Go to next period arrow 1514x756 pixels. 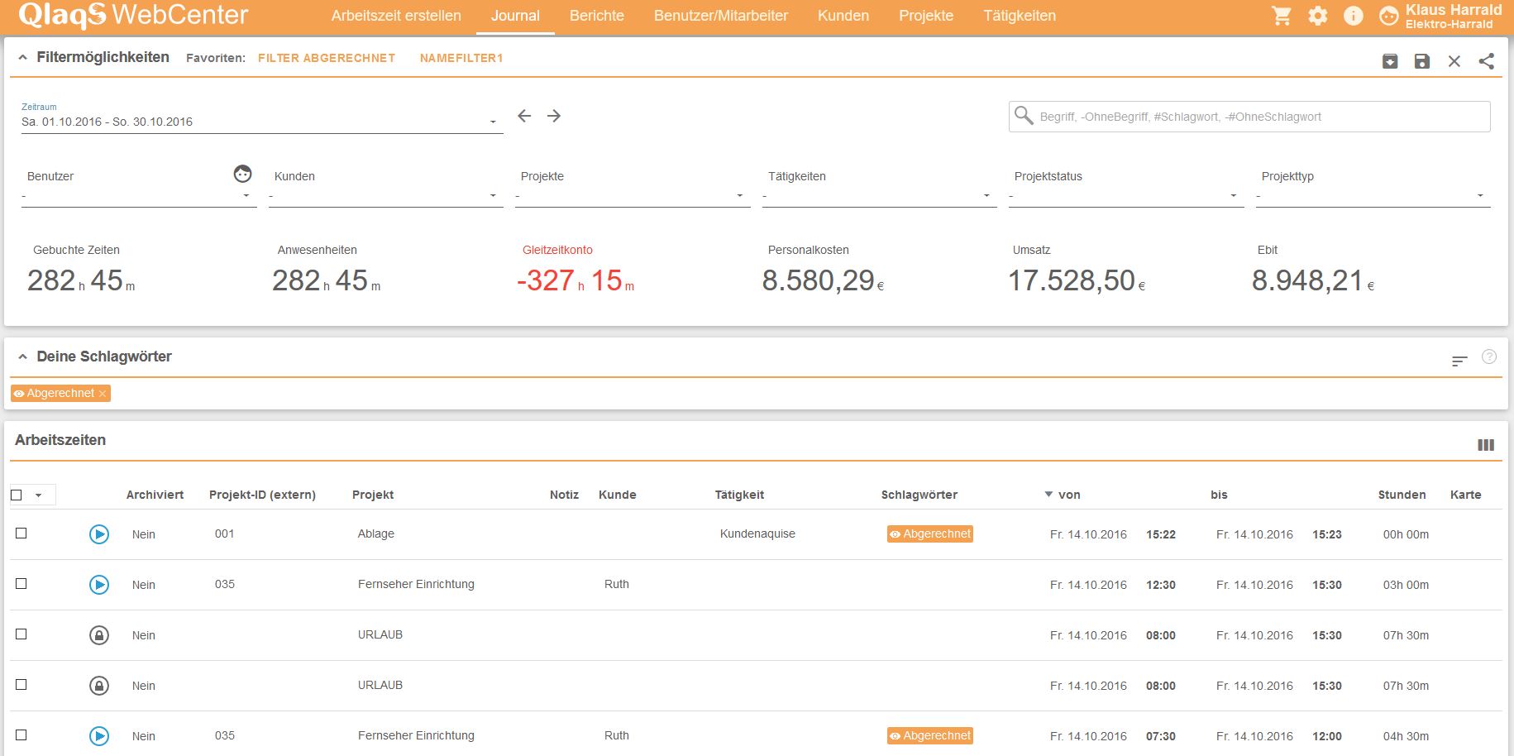(554, 116)
